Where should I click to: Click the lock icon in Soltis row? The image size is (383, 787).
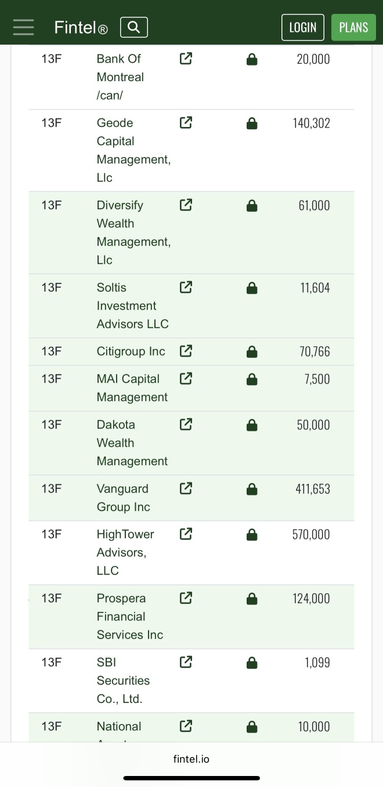(252, 288)
